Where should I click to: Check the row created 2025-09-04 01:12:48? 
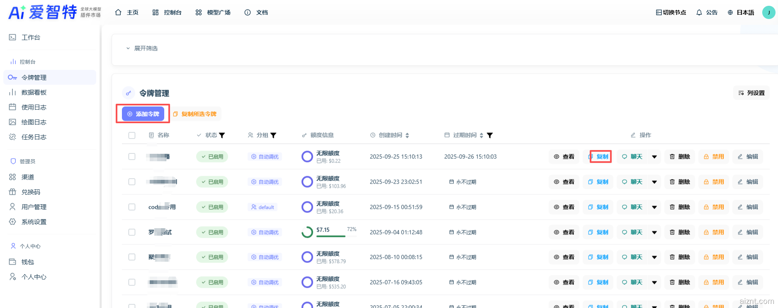tap(132, 232)
